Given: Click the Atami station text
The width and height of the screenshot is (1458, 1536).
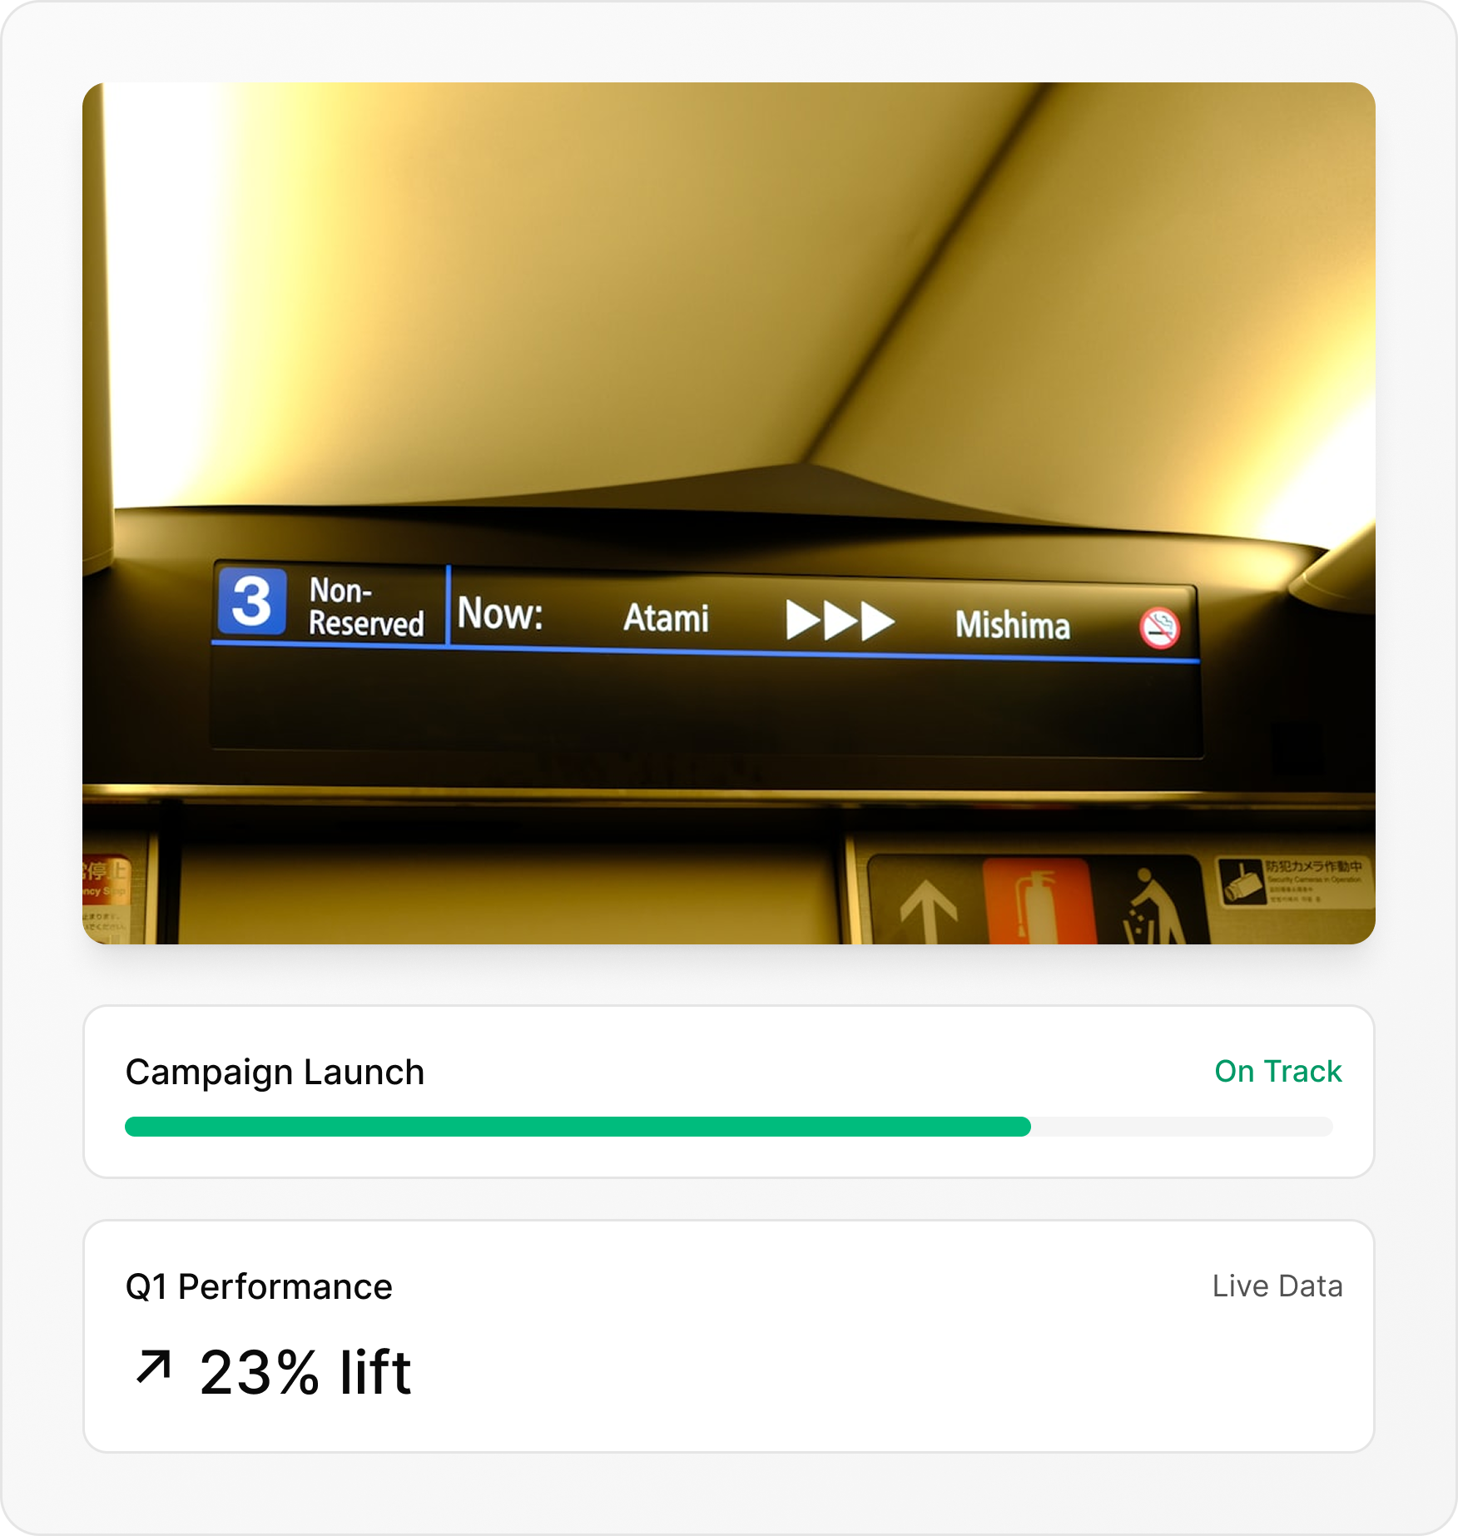Looking at the screenshot, I should tap(667, 617).
